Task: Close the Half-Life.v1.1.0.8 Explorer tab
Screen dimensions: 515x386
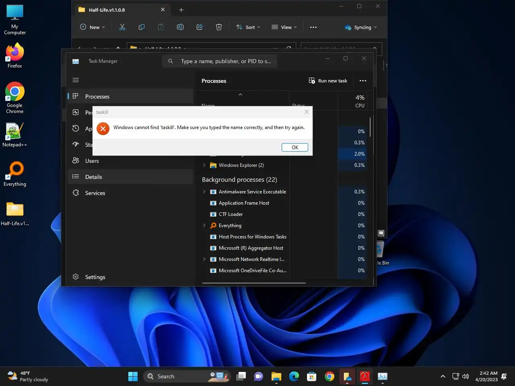Action: pyautogui.click(x=163, y=10)
